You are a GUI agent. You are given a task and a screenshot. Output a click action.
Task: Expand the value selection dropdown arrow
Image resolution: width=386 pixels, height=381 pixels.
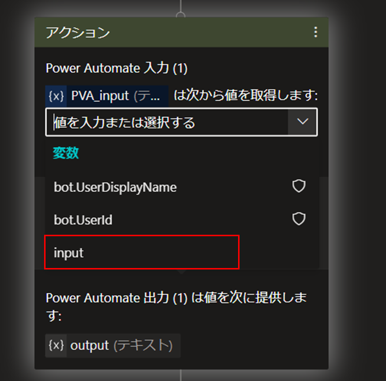coord(302,122)
